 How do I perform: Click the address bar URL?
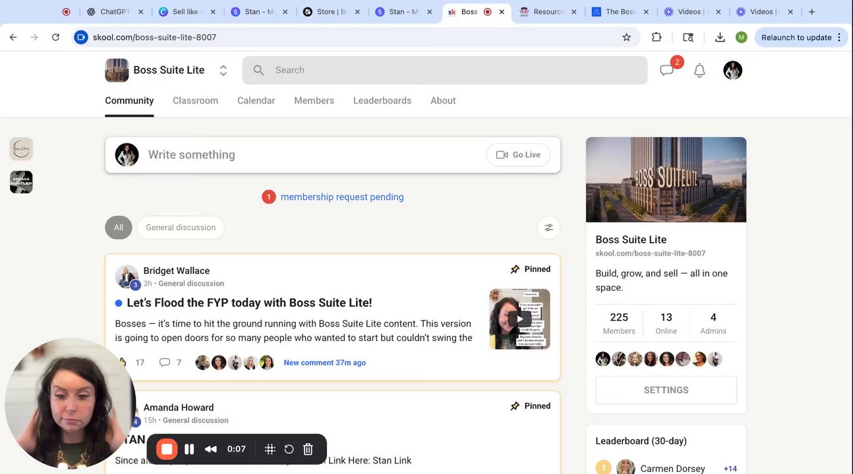(155, 38)
